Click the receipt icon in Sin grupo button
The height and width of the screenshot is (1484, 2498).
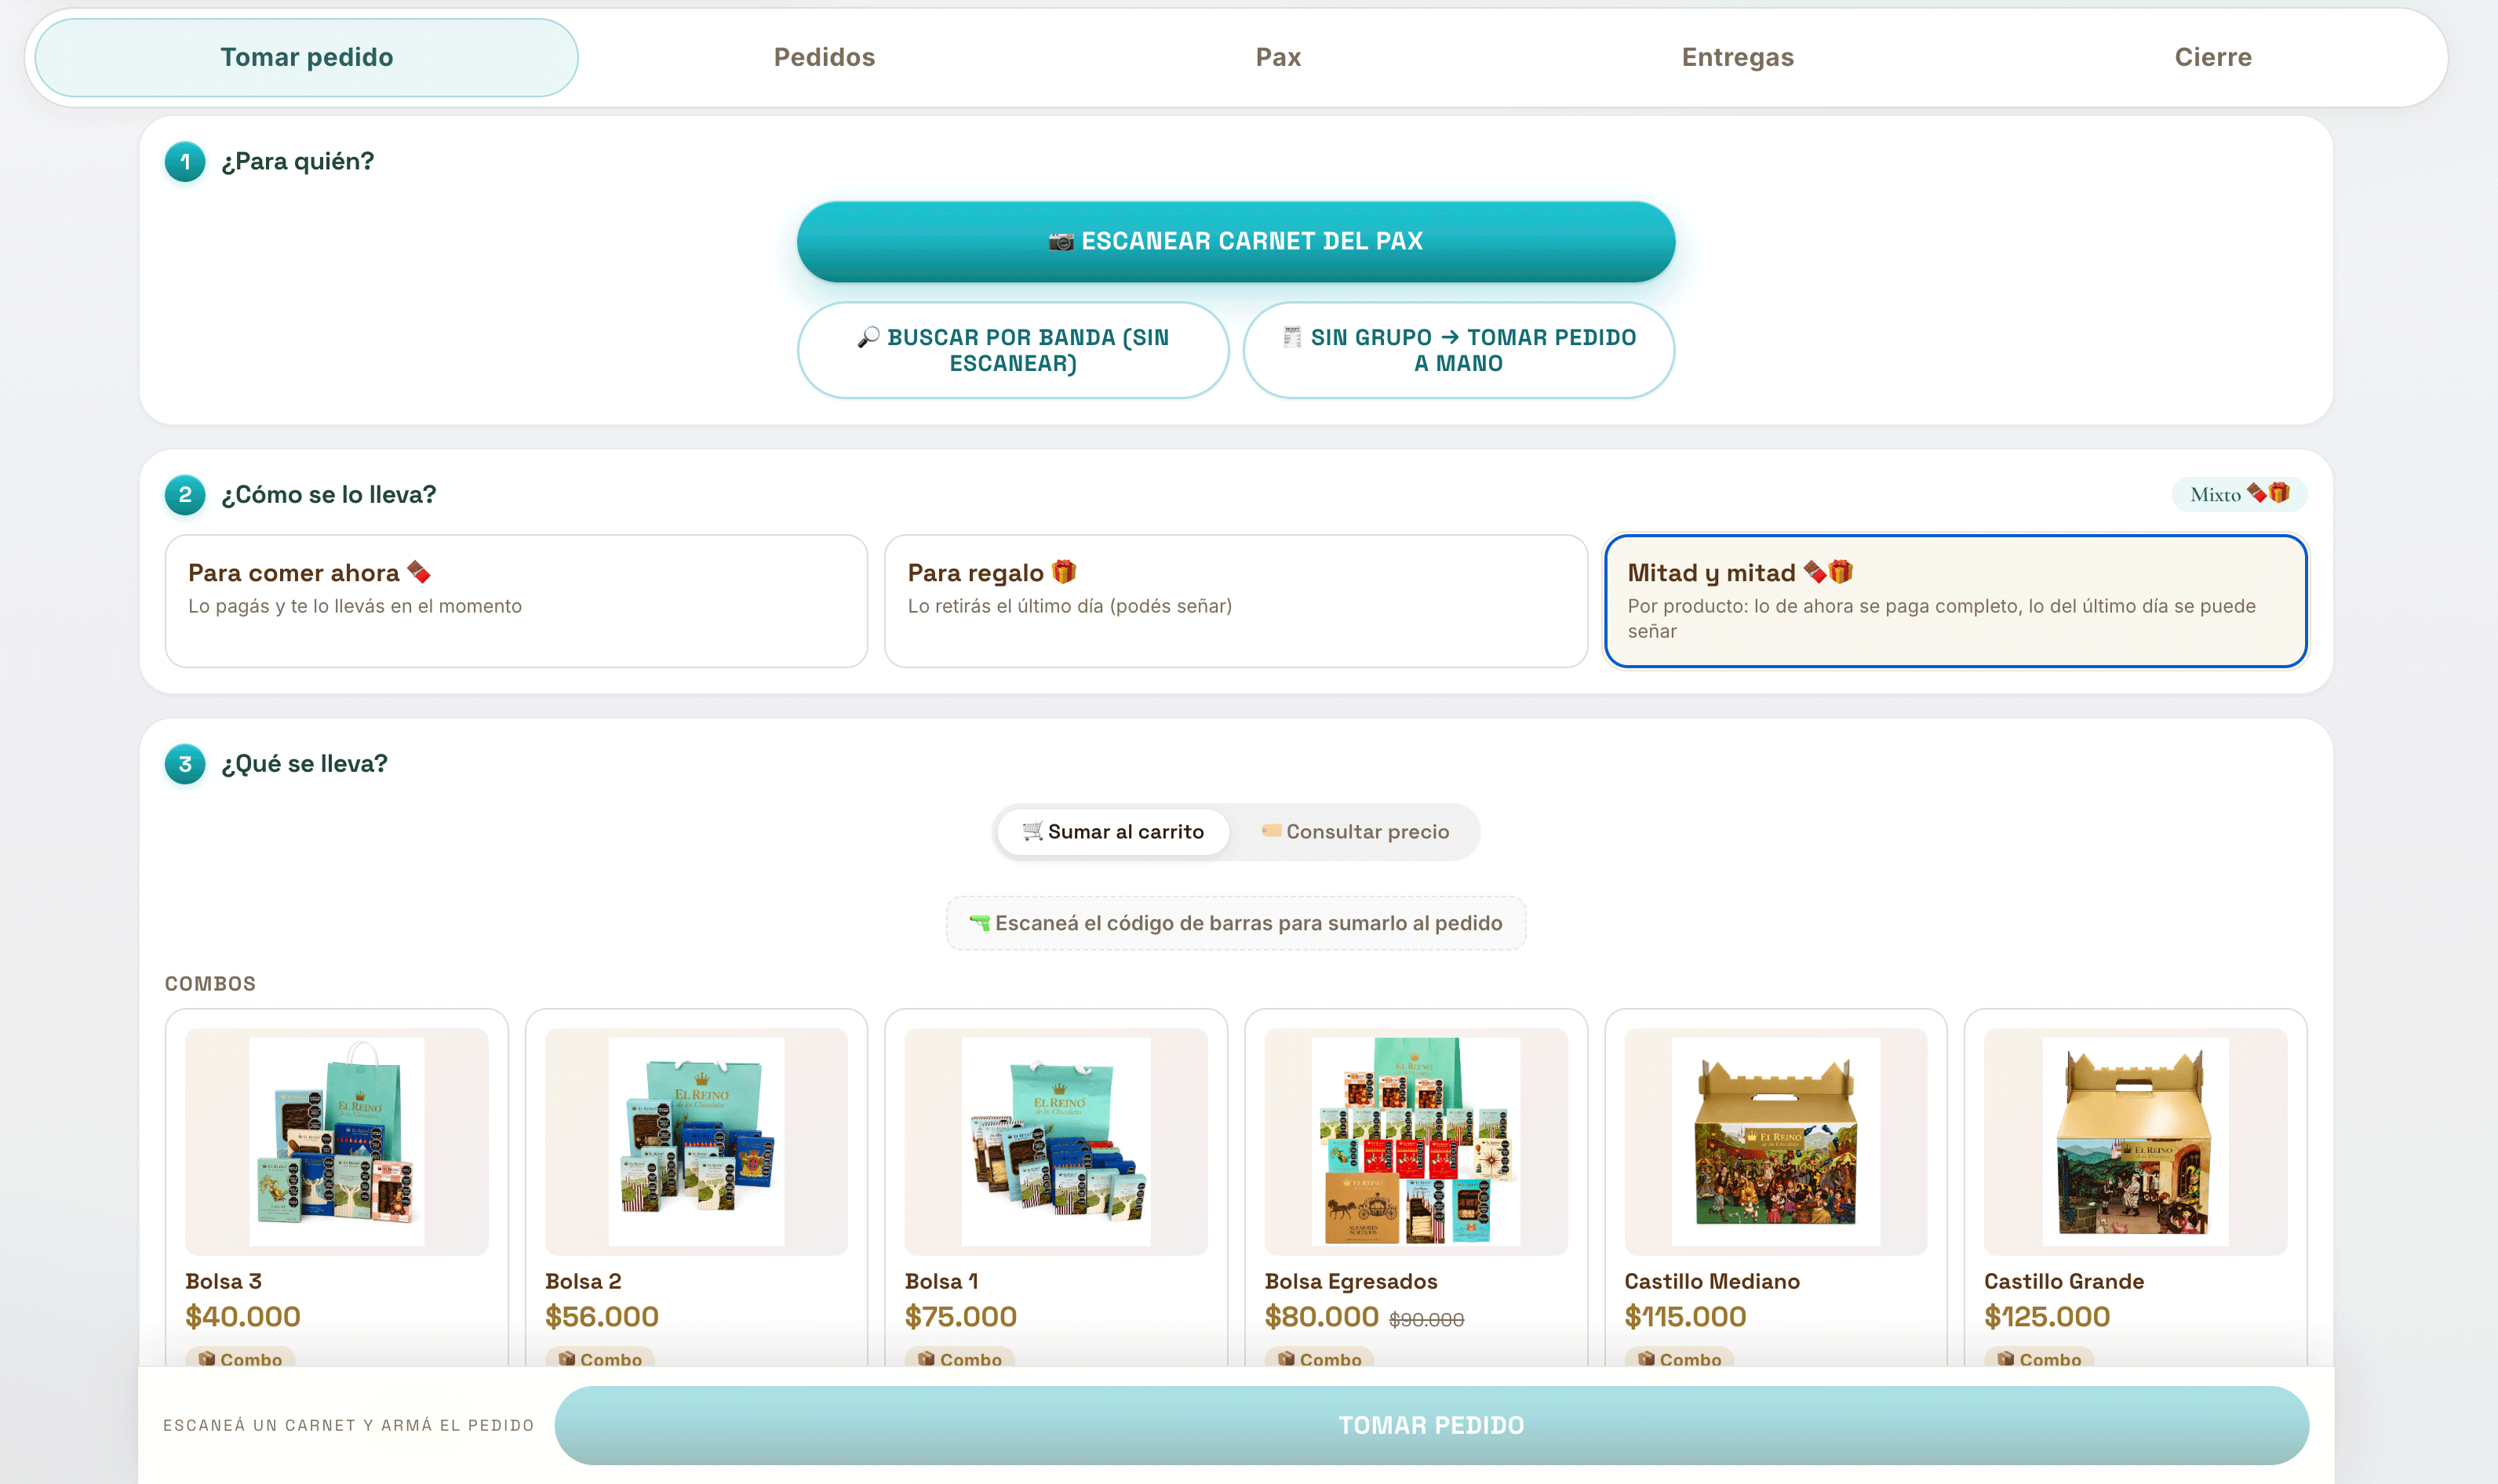coord(1291,337)
